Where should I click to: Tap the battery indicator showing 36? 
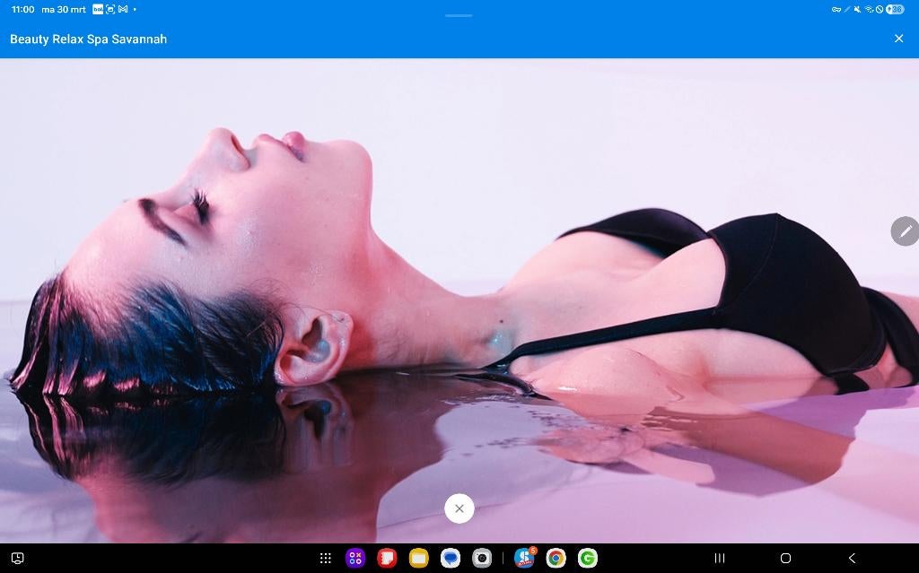895,9
